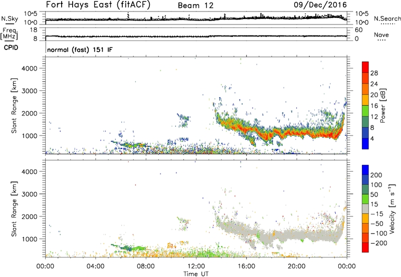Click the '60' Nave axis tick
Screen dimensions: 401x277
(x=358, y=30)
